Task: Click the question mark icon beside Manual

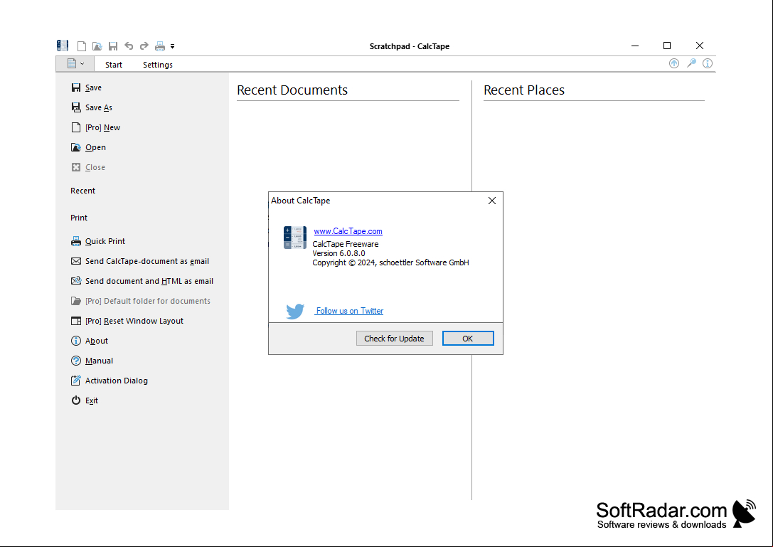Action: coord(76,361)
